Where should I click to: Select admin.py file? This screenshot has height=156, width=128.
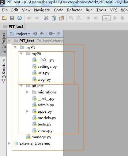point(46,105)
